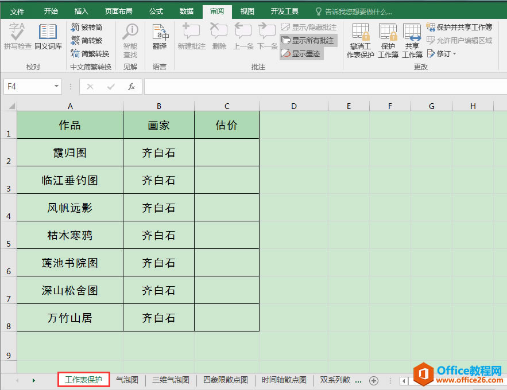The height and width of the screenshot is (390, 507).
Task: Click the 拼写检查 spell check icon
Action: tap(17, 34)
